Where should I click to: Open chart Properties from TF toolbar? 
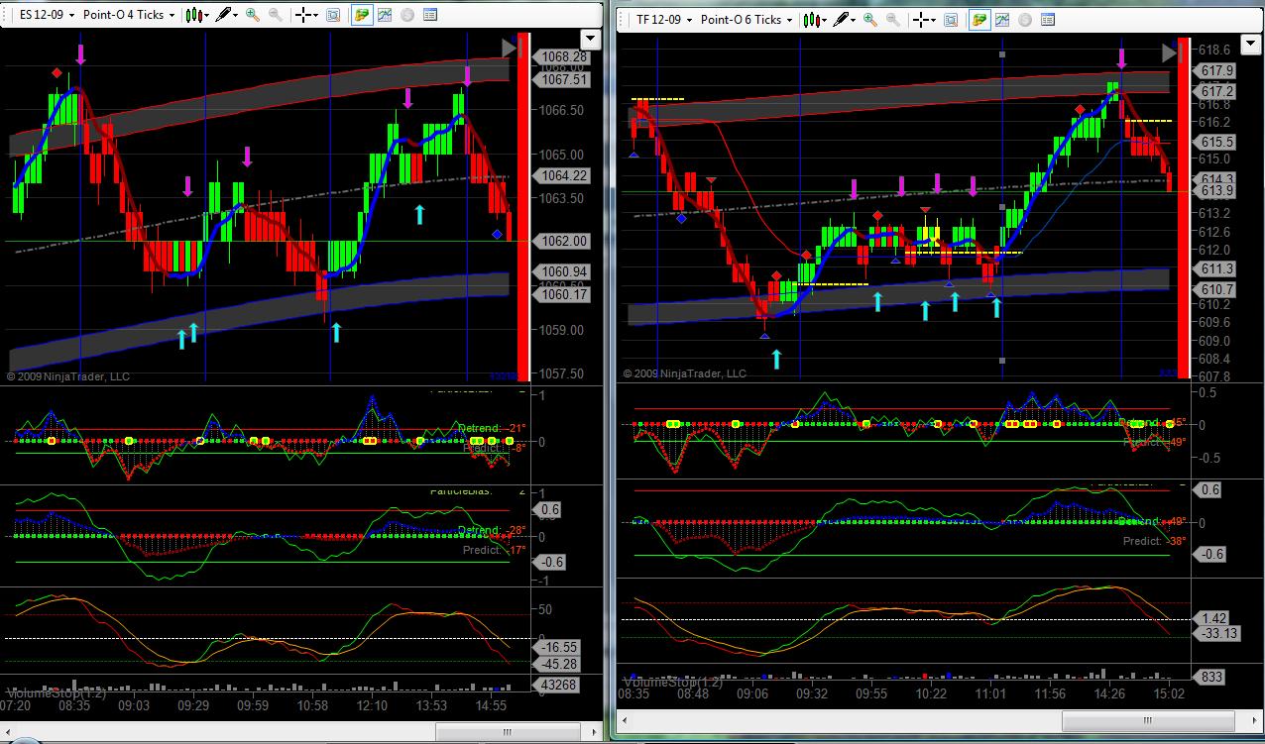click(x=1047, y=19)
